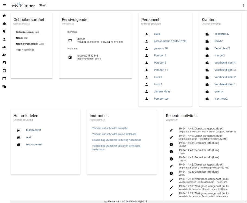Select the building icon for klanten
This screenshot has height=203, width=247.
click(4, 24)
